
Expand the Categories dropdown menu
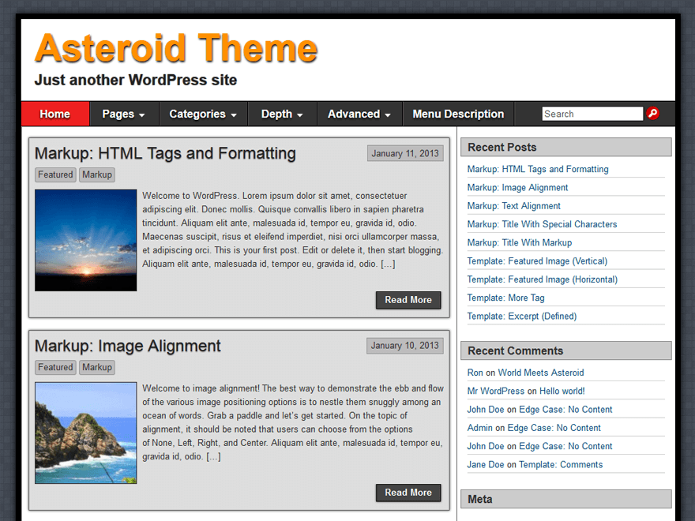click(x=203, y=114)
